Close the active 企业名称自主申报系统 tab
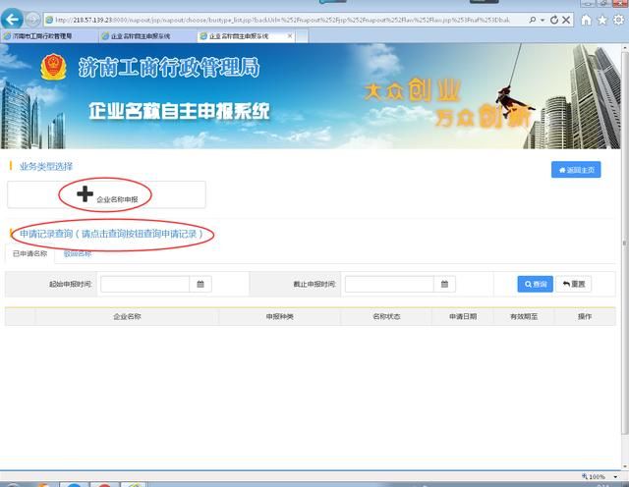Viewport: 629px width, 487px height. (x=290, y=35)
